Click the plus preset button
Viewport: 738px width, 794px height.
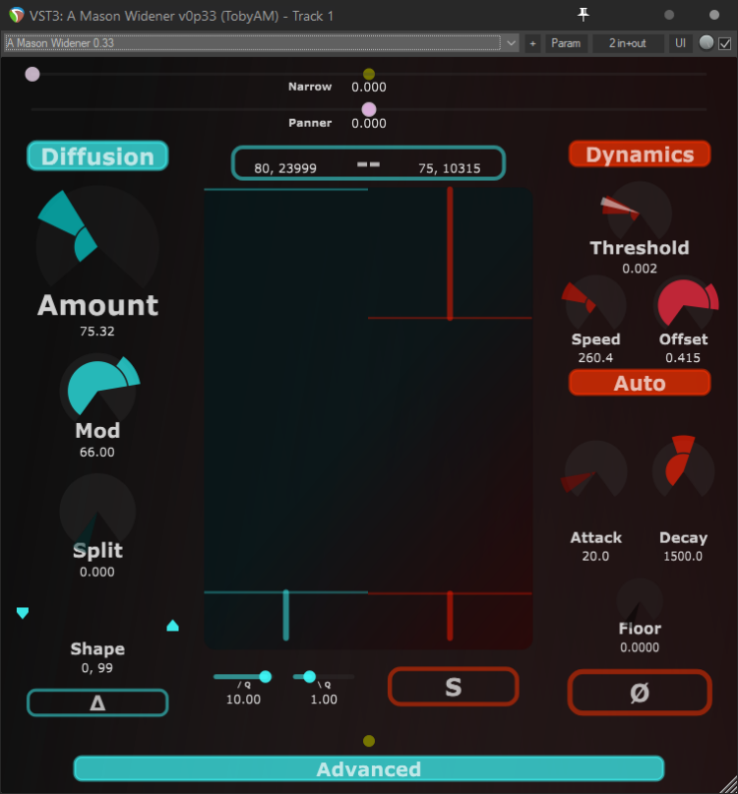pos(532,43)
